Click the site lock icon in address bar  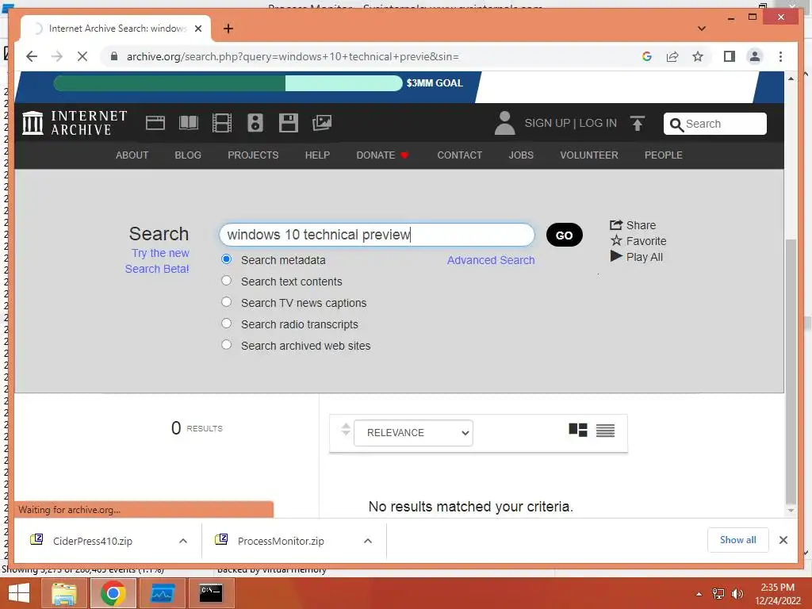tap(114, 56)
